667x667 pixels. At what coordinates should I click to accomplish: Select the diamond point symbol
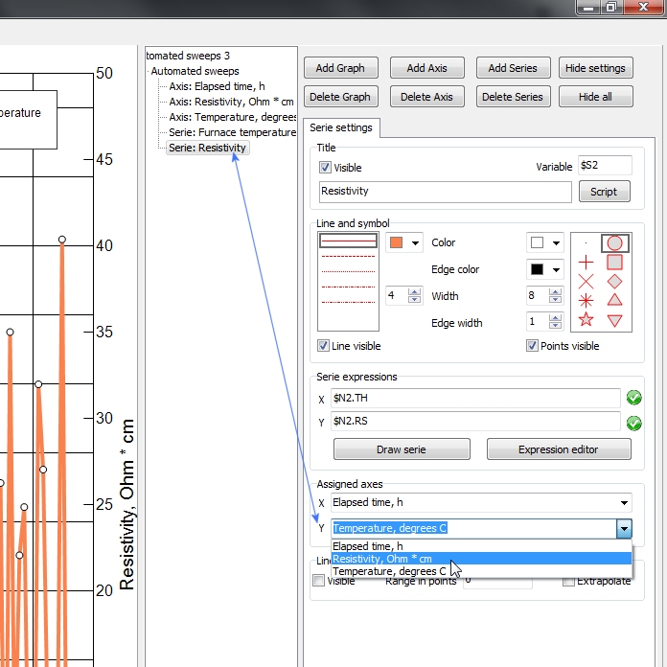point(614,282)
